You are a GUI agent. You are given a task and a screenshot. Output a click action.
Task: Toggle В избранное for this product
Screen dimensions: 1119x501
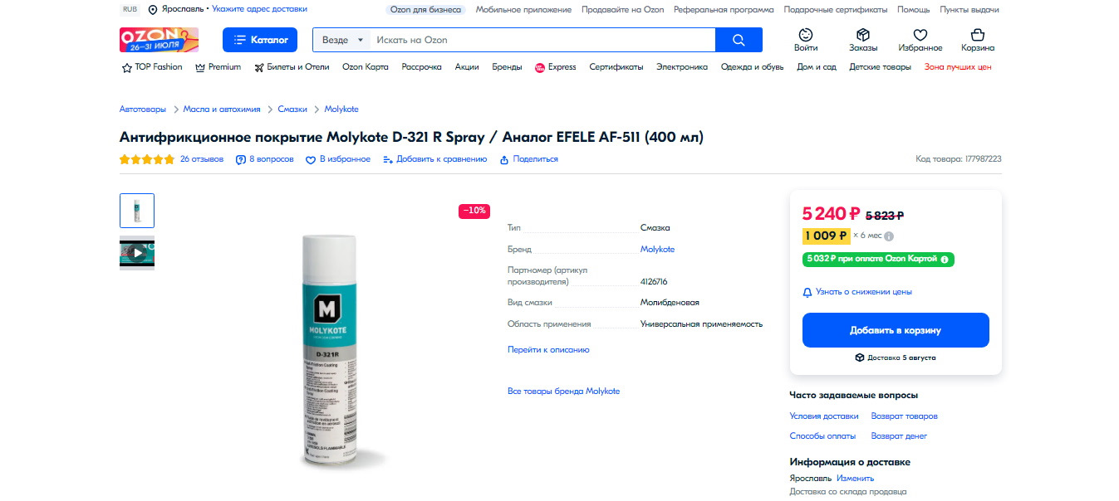(338, 159)
